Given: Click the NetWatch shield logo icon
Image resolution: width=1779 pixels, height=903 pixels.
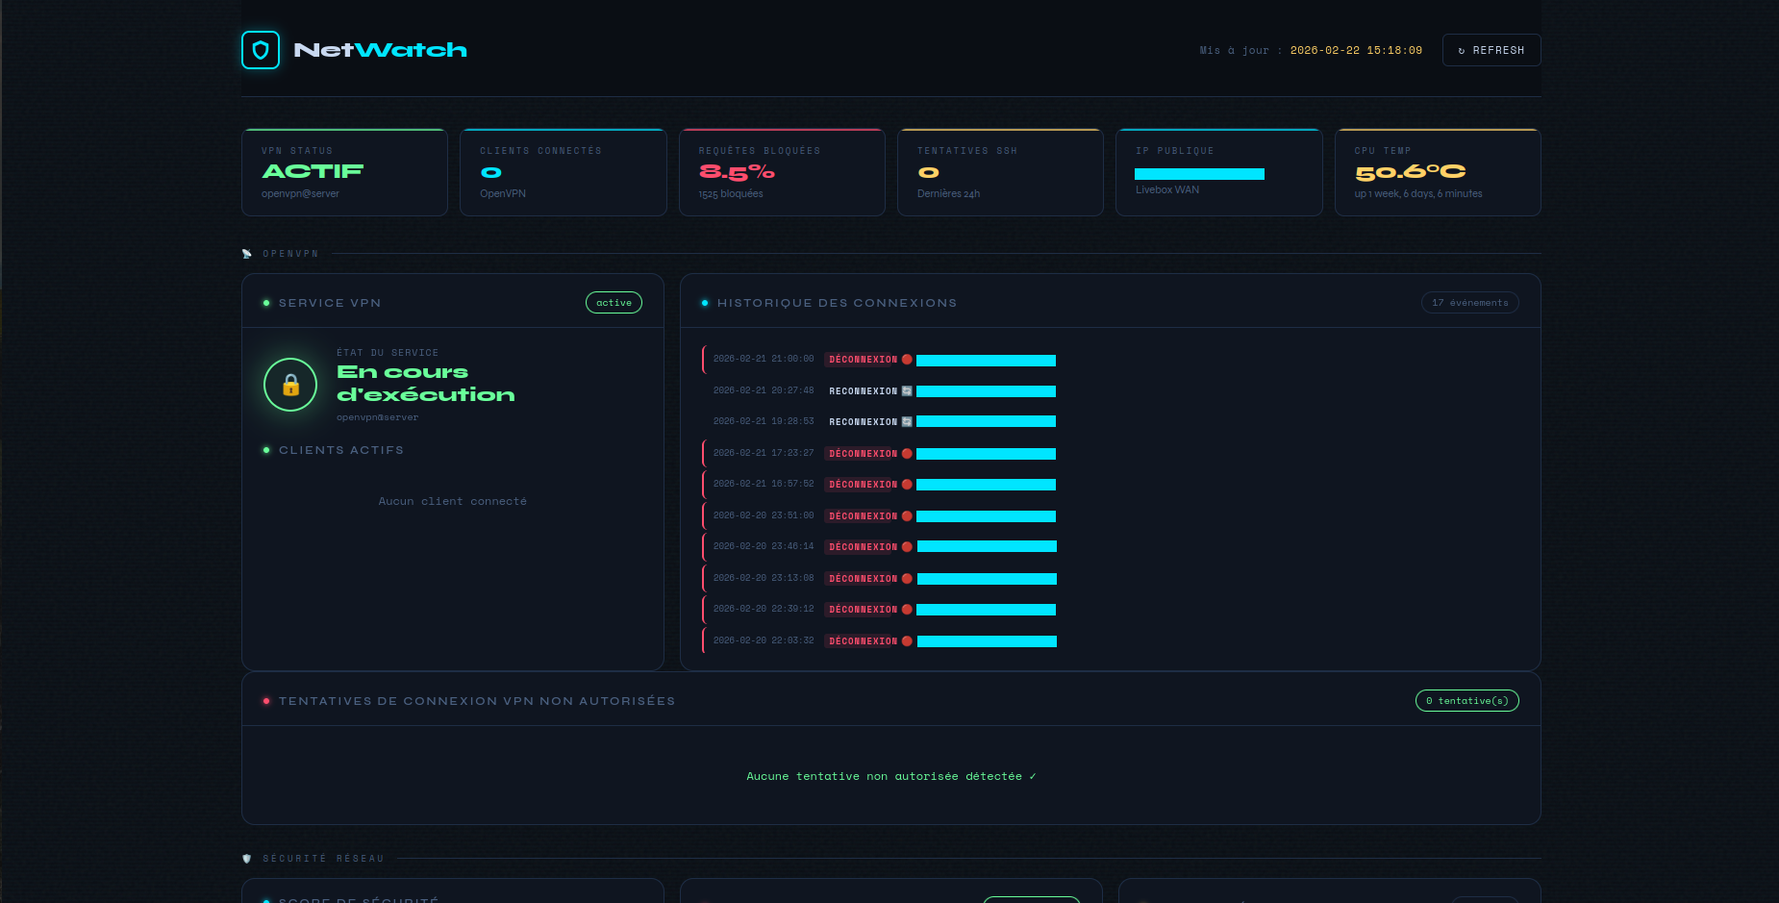Looking at the screenshot, I should [x=260, y=50].
